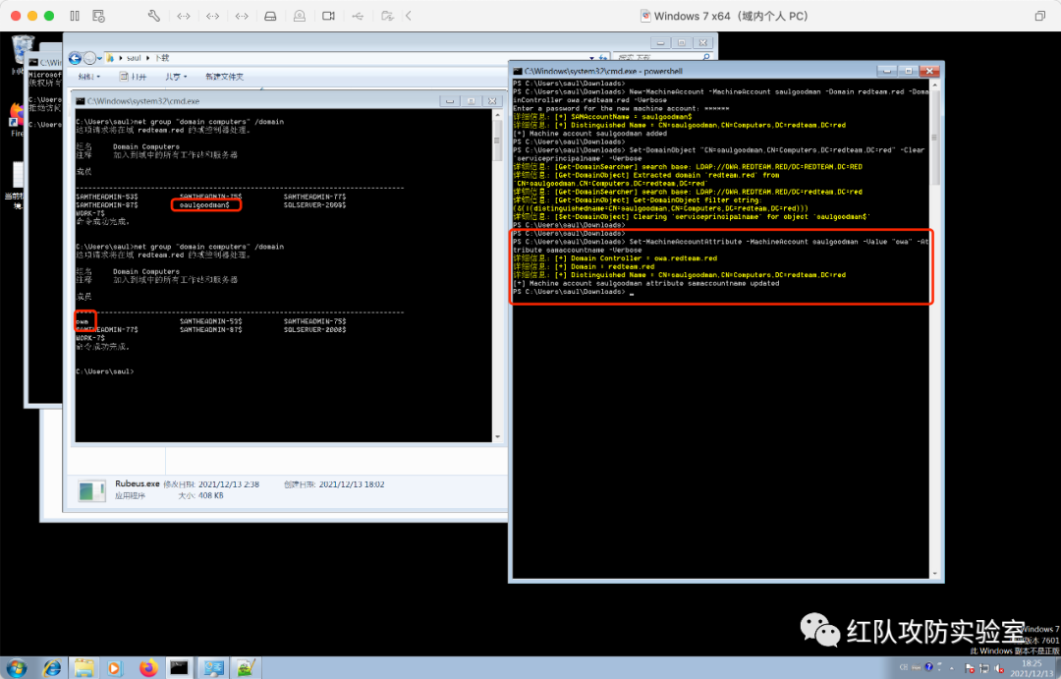The image size is (1061, 679).
Task: Open the VM snapshot manager icon
Action: [98, 16]
